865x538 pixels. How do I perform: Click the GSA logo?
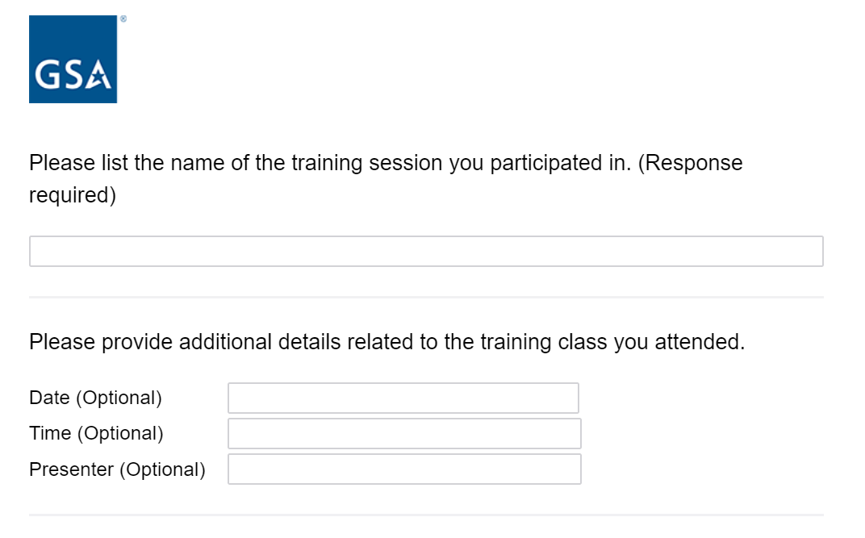73,60
